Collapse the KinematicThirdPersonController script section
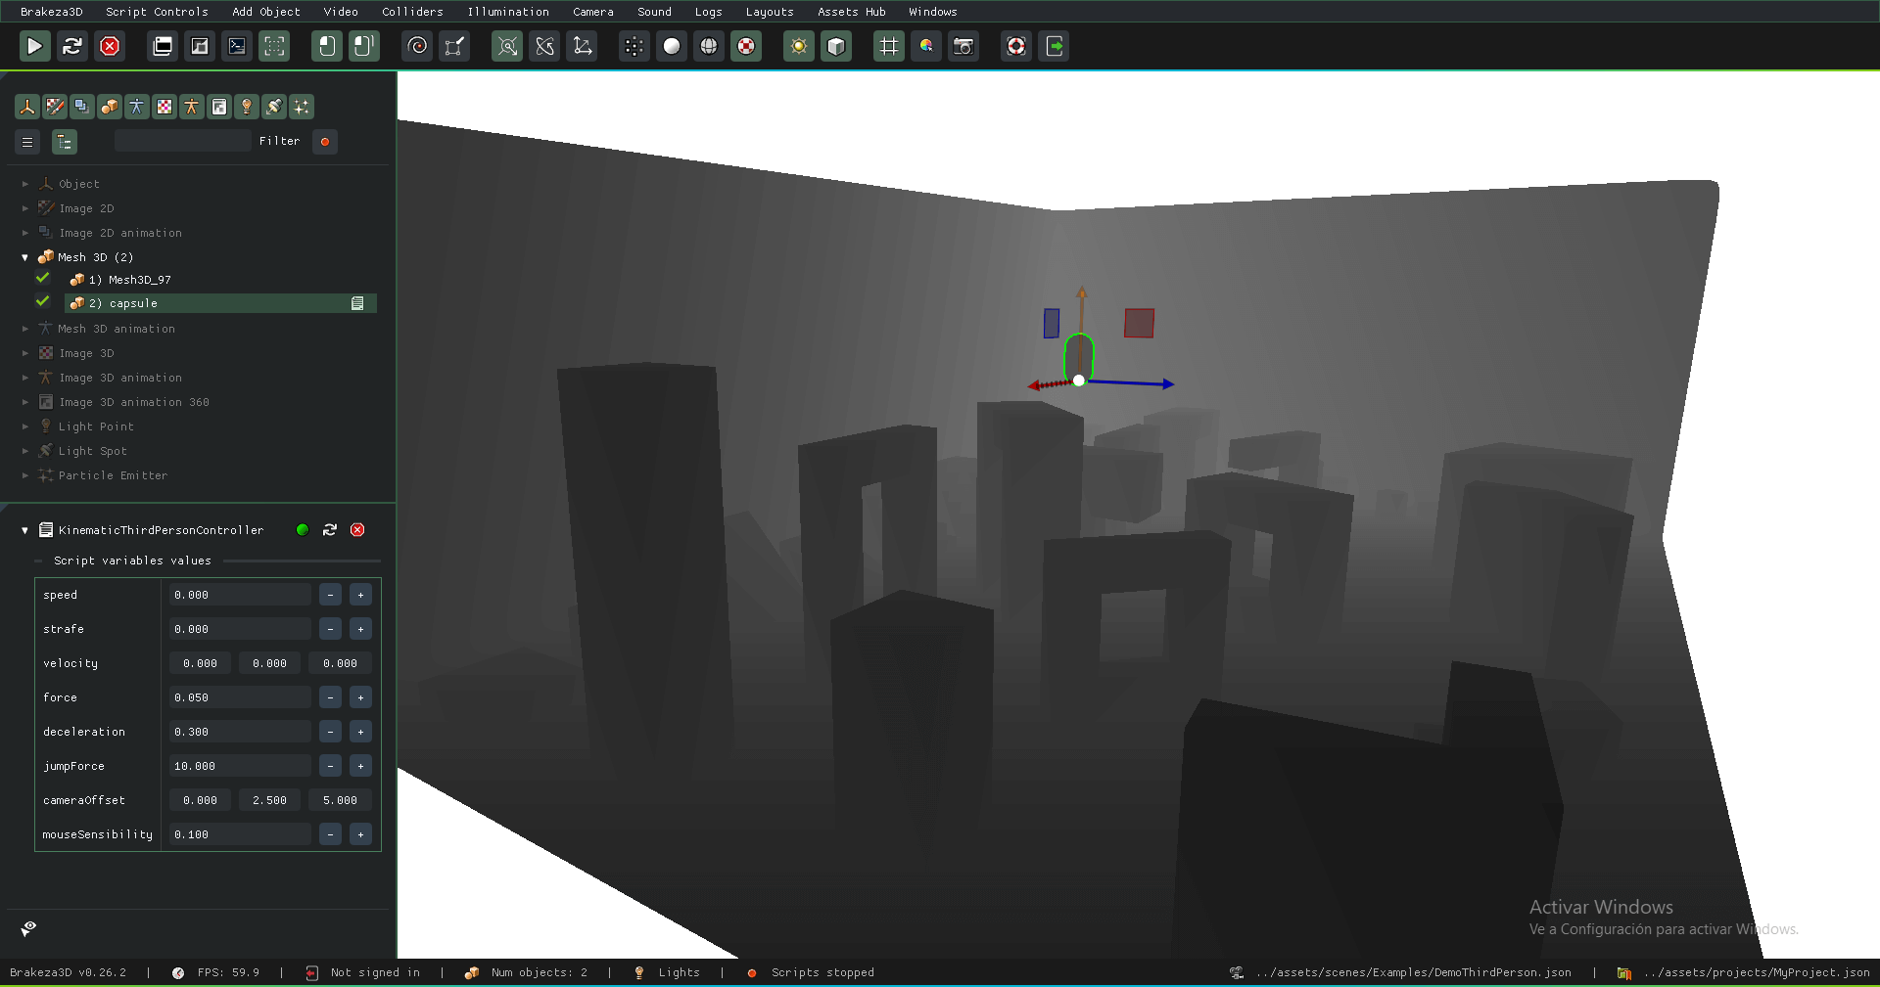 point(25,530)
